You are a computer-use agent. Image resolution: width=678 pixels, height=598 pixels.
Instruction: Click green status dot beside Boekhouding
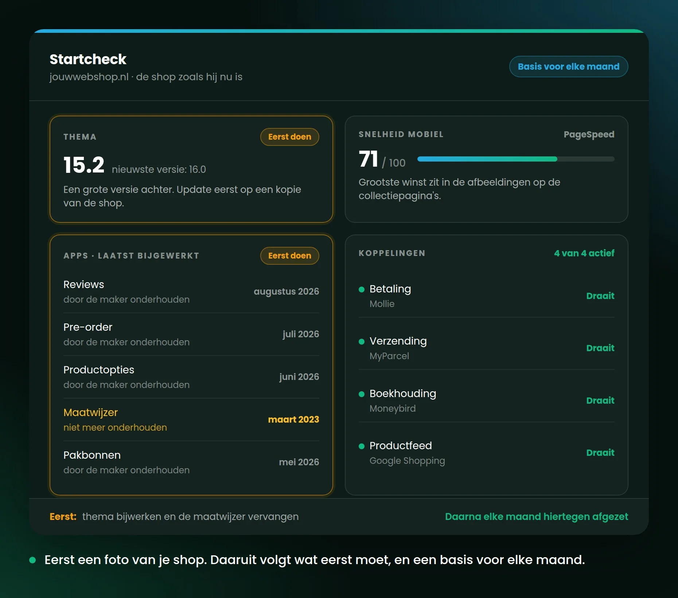pos(362,394)
